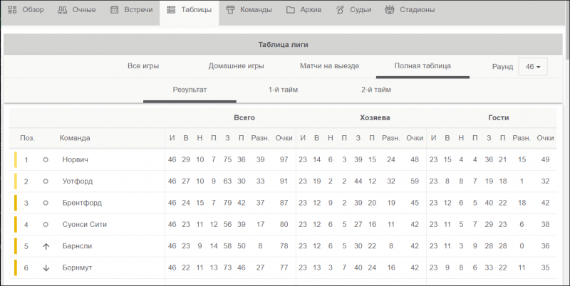Click the Стадионы stadium icon
This screenshot has height=286, width=570.
click(390, 10)
